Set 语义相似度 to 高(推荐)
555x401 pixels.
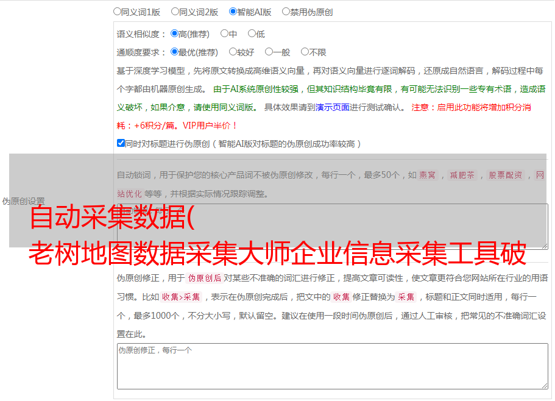pos(174,34)
